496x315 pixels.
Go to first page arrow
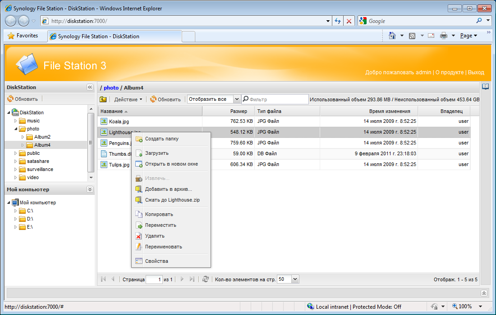point(103,279)
